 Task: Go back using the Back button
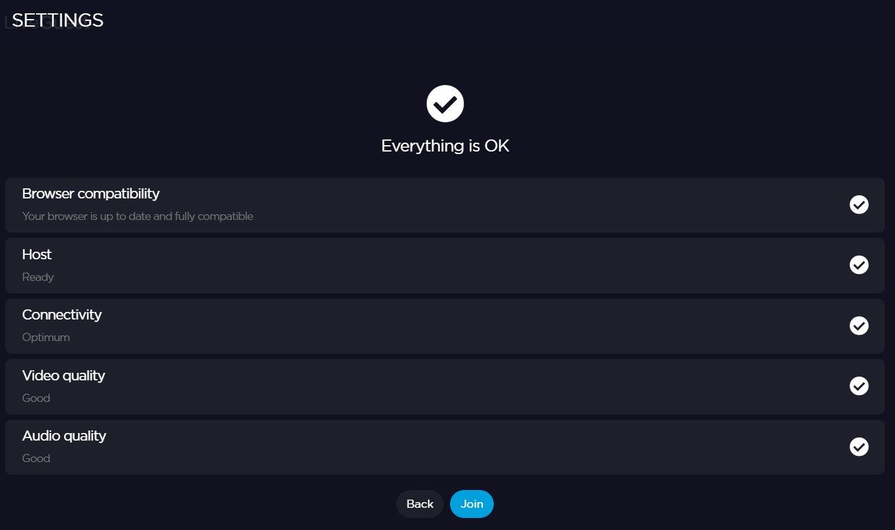point(420,504)
